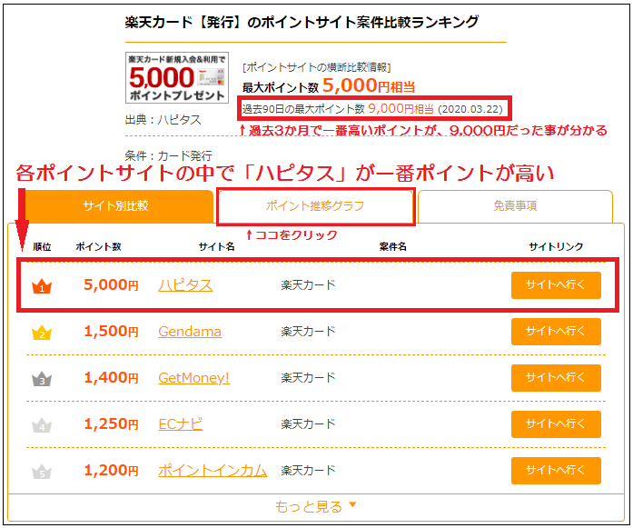Viewport: 633px width, 528px height.
Task: Click the gray rank 3 crown icon
Action: click(x=42, y=379)
